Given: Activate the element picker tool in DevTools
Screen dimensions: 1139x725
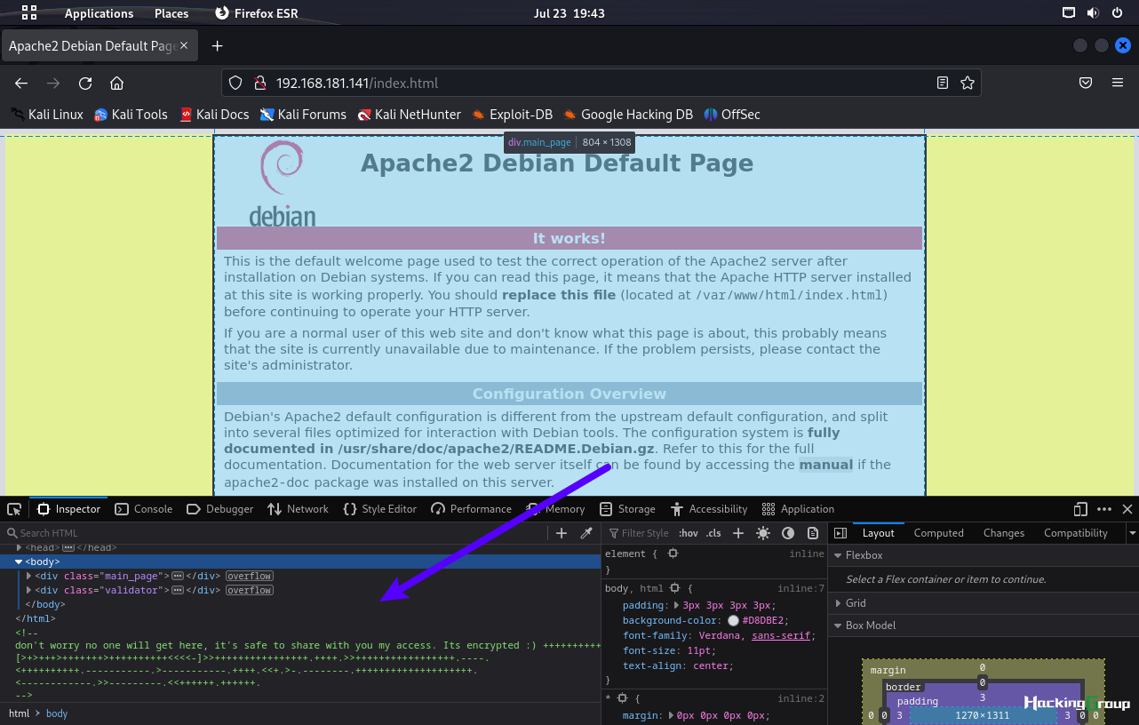Looking at the screenshot, I should (x=14, y=509).
